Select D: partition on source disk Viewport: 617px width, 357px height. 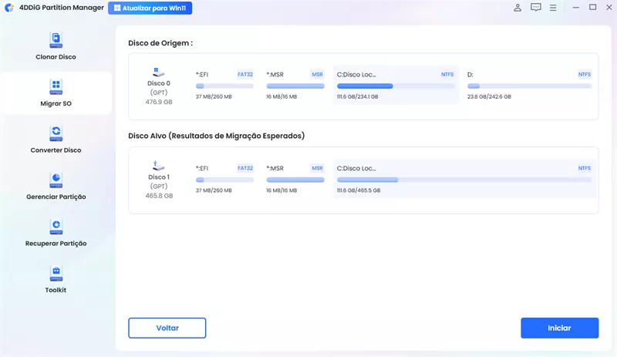click(529, 85)
